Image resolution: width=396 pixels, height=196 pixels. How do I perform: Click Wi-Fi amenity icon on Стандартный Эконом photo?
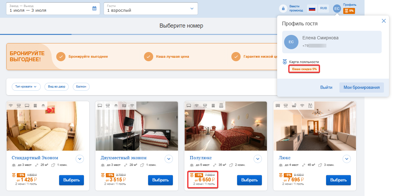point(11,105)
